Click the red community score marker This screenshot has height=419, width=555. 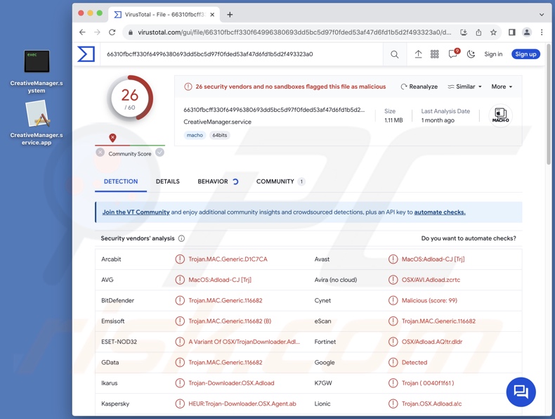click(112, 138)
